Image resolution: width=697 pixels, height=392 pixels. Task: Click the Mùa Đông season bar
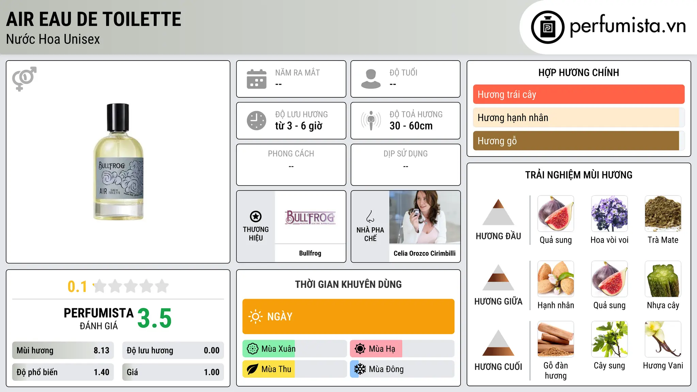tap(402, 369)
